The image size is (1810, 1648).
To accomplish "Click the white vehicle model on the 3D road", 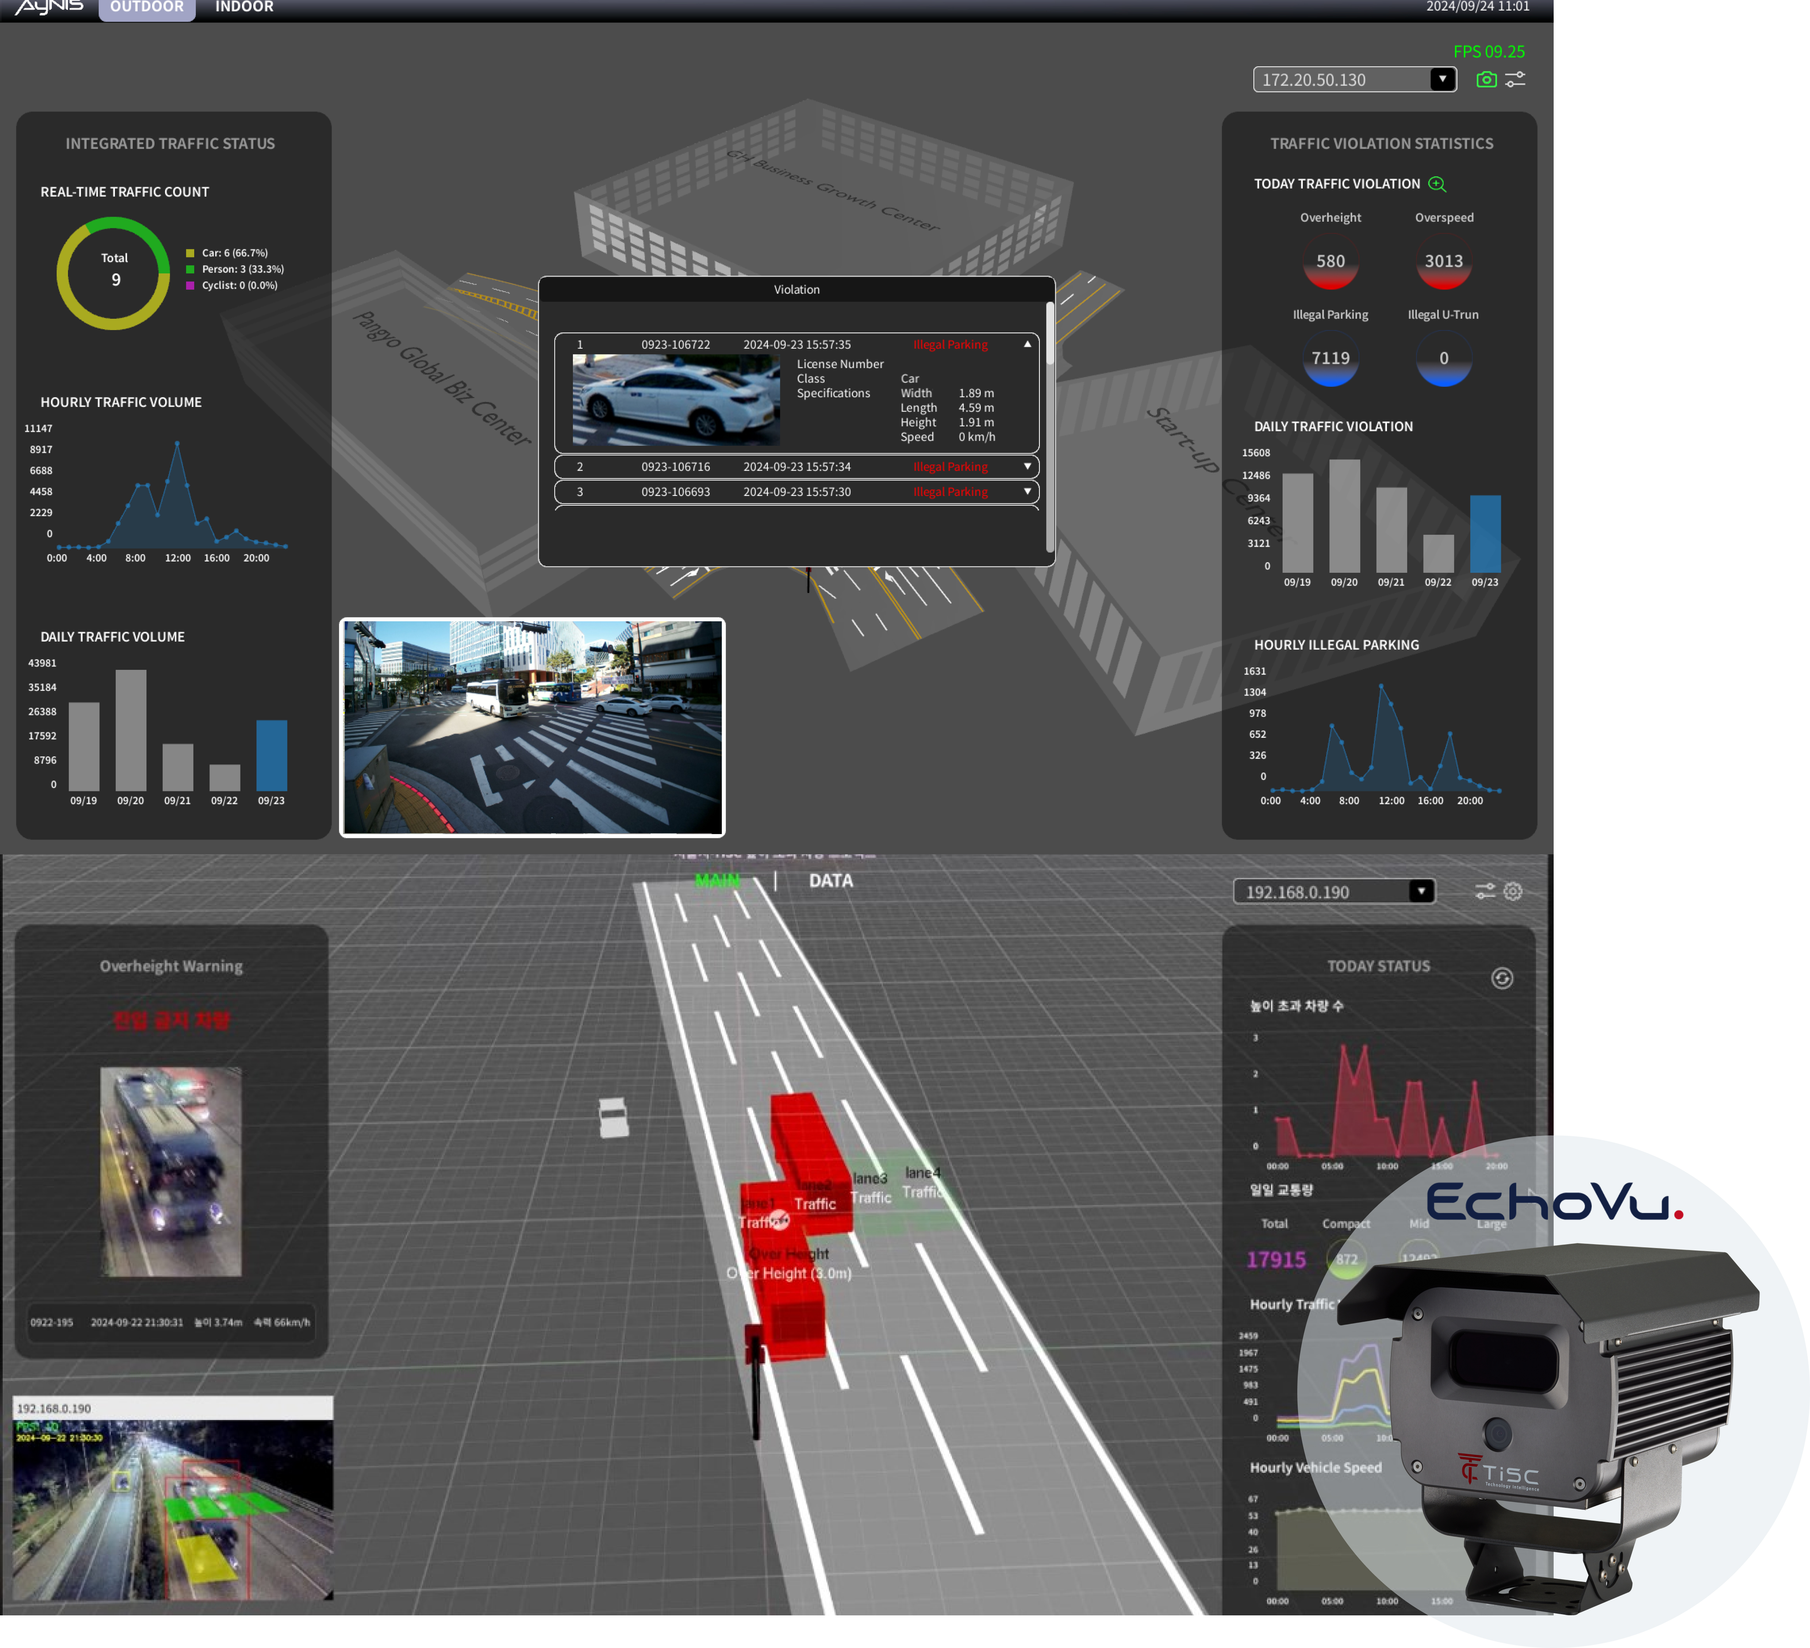I will (x=614, y=1118).
